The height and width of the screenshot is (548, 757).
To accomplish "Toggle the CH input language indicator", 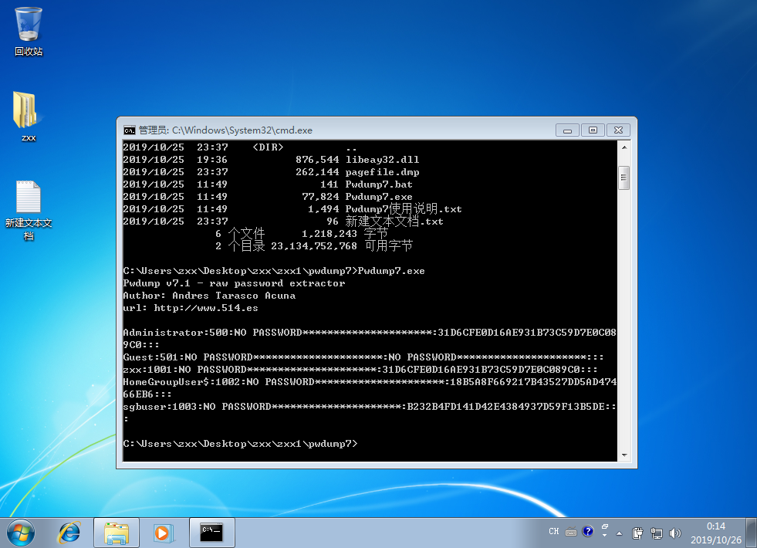I will point(553,533).
